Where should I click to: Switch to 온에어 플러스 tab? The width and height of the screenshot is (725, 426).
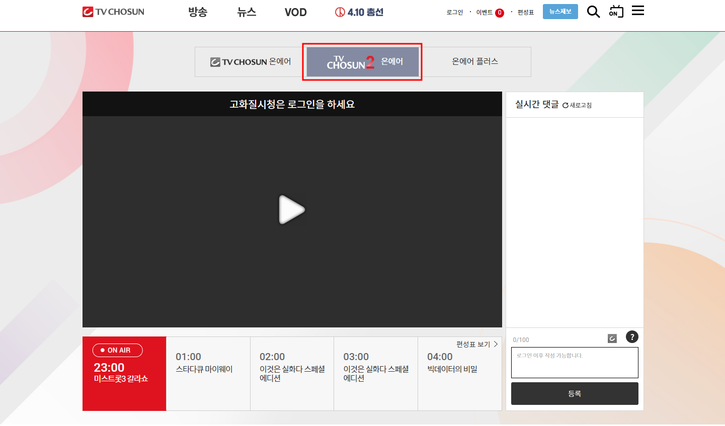(475, 62)
